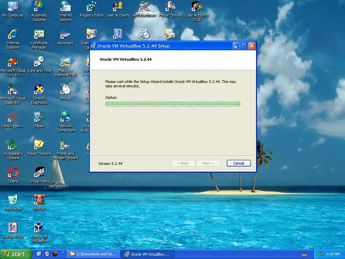The image size is (345, 259).
Task: Launch Windows Media Player from quick launch
Action: [x=47, y=254]
